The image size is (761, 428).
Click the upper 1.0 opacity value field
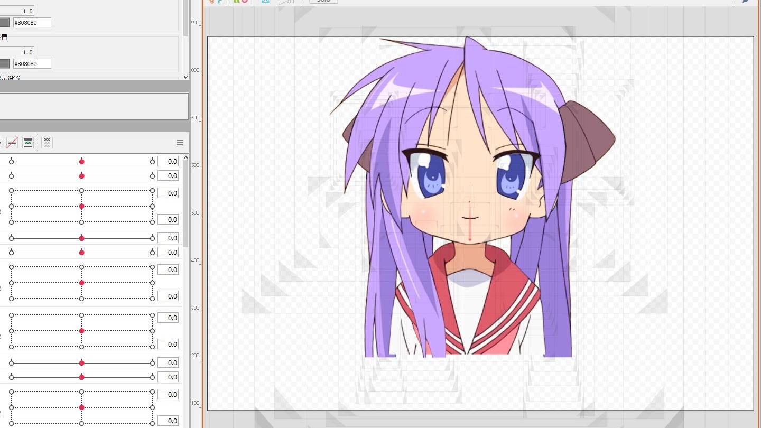[x=17, y=11]
